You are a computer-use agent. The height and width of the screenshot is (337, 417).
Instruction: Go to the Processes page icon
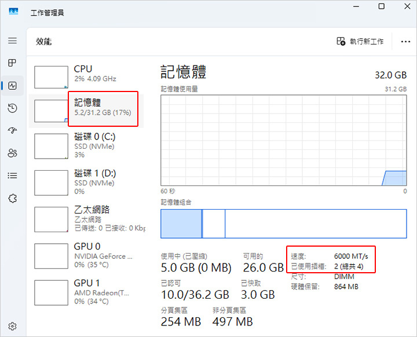(12, 63)
